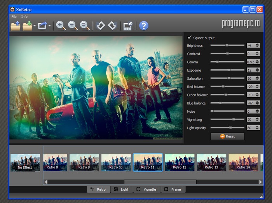
Task: Click the Red balance stepper arrows
Action: click(257, 86)
